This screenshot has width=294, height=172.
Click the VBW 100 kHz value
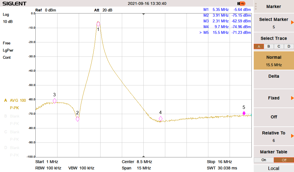pyautogui.click(x=81, y=168)
